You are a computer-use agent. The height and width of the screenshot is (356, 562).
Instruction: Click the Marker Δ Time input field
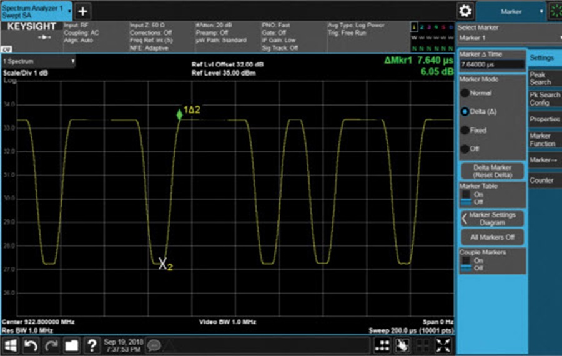pos(491,64)
